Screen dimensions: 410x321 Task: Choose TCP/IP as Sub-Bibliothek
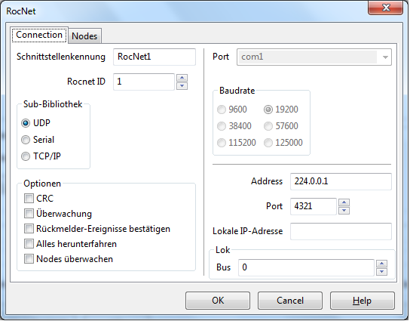click(x=41, y=156)
